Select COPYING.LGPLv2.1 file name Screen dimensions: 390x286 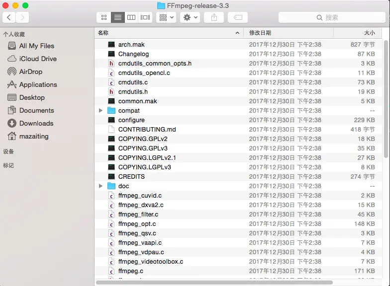147,158
